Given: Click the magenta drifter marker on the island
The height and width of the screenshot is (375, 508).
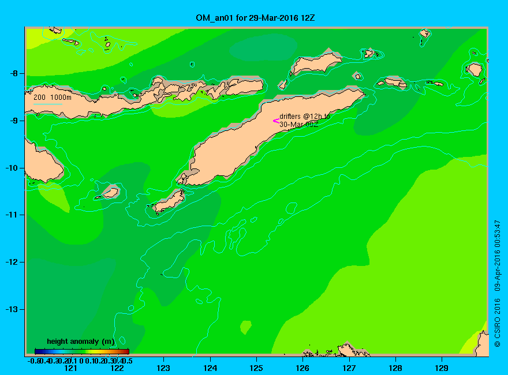Looking at the screenshot, I should click(x=276, y=121).
